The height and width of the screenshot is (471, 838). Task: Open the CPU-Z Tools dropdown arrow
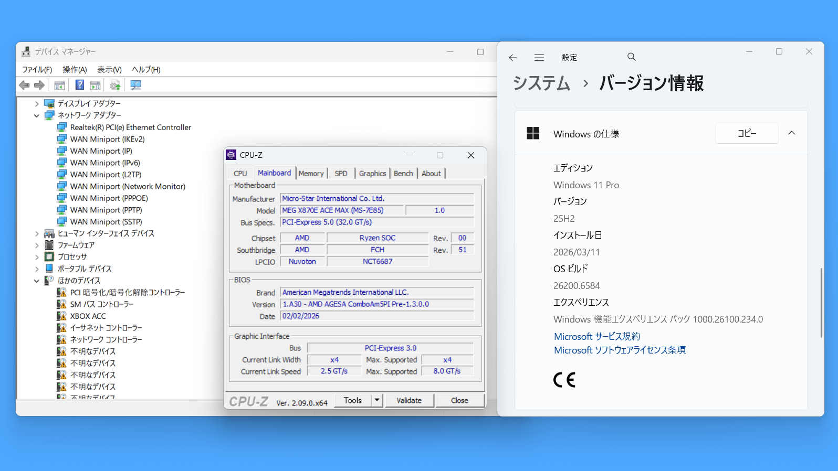(376, 400)
